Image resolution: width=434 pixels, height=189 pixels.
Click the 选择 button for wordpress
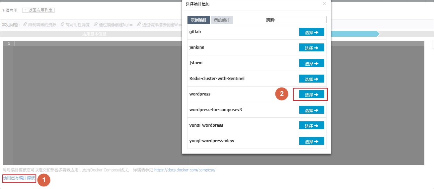tap(312, 94)
